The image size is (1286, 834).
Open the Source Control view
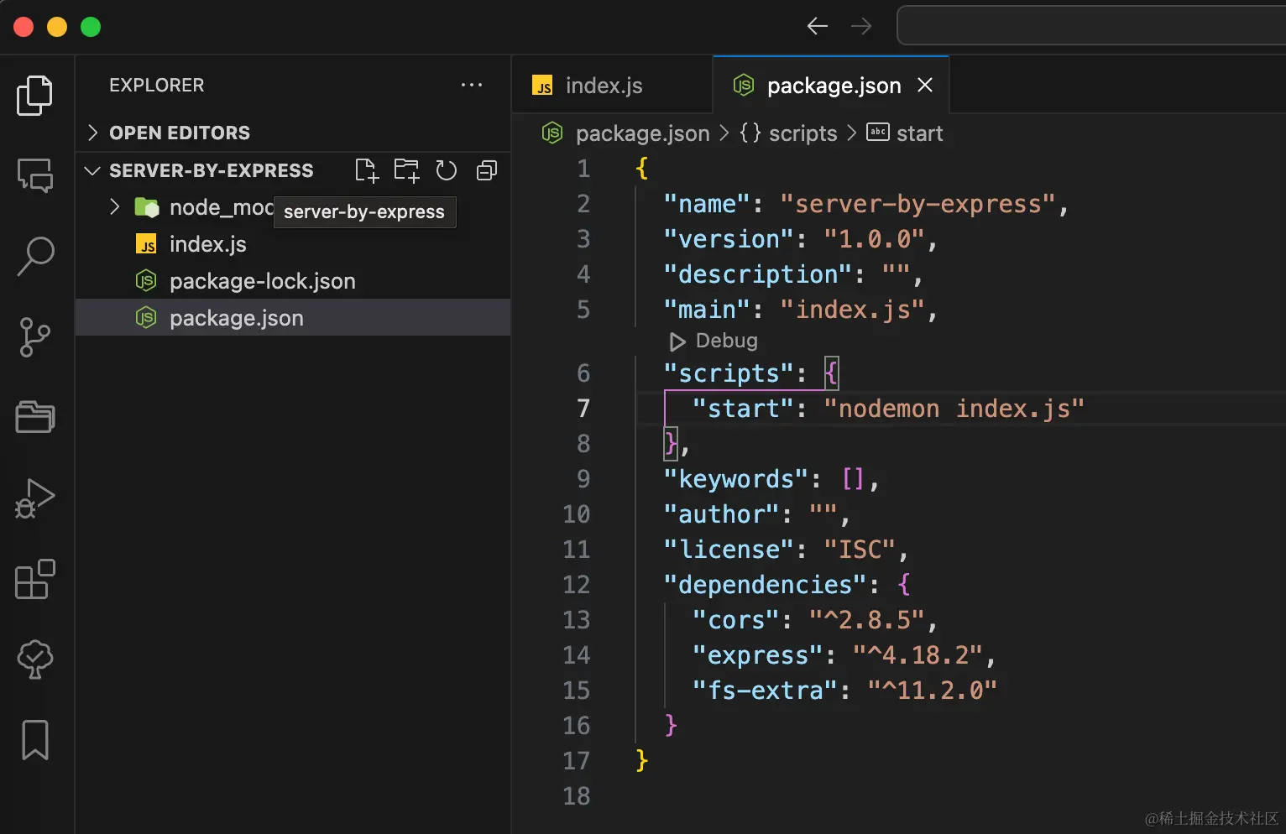click(35, 336)
